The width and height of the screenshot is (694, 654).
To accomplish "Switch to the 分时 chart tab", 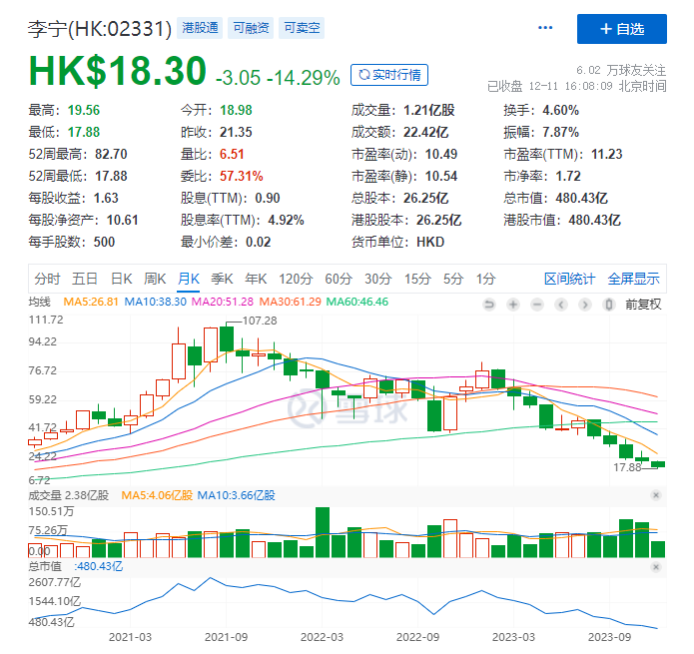I will pos(47,279).
